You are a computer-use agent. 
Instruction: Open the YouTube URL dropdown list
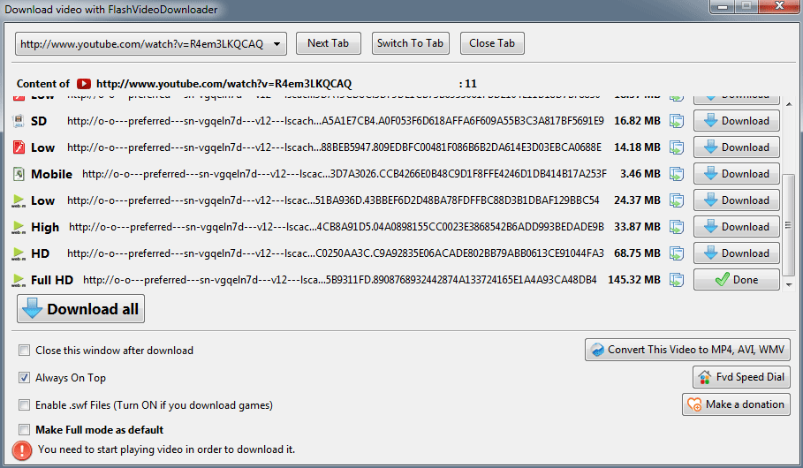point(277,43)
